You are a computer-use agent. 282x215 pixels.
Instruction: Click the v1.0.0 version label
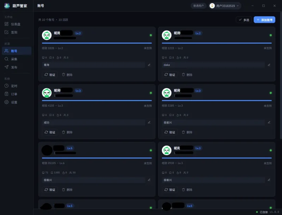click(274, 212)
